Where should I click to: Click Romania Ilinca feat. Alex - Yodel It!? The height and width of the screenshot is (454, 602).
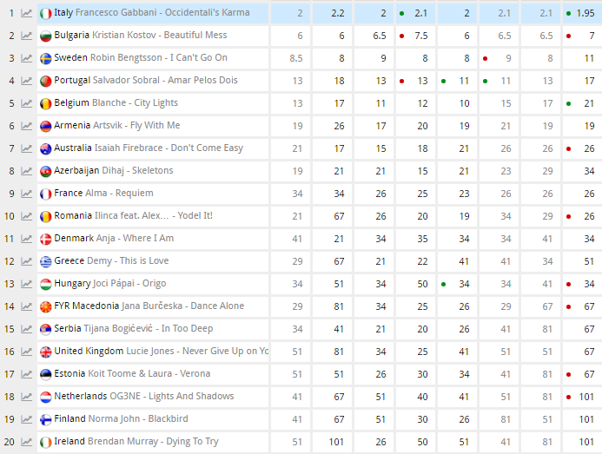click(133, 216)
